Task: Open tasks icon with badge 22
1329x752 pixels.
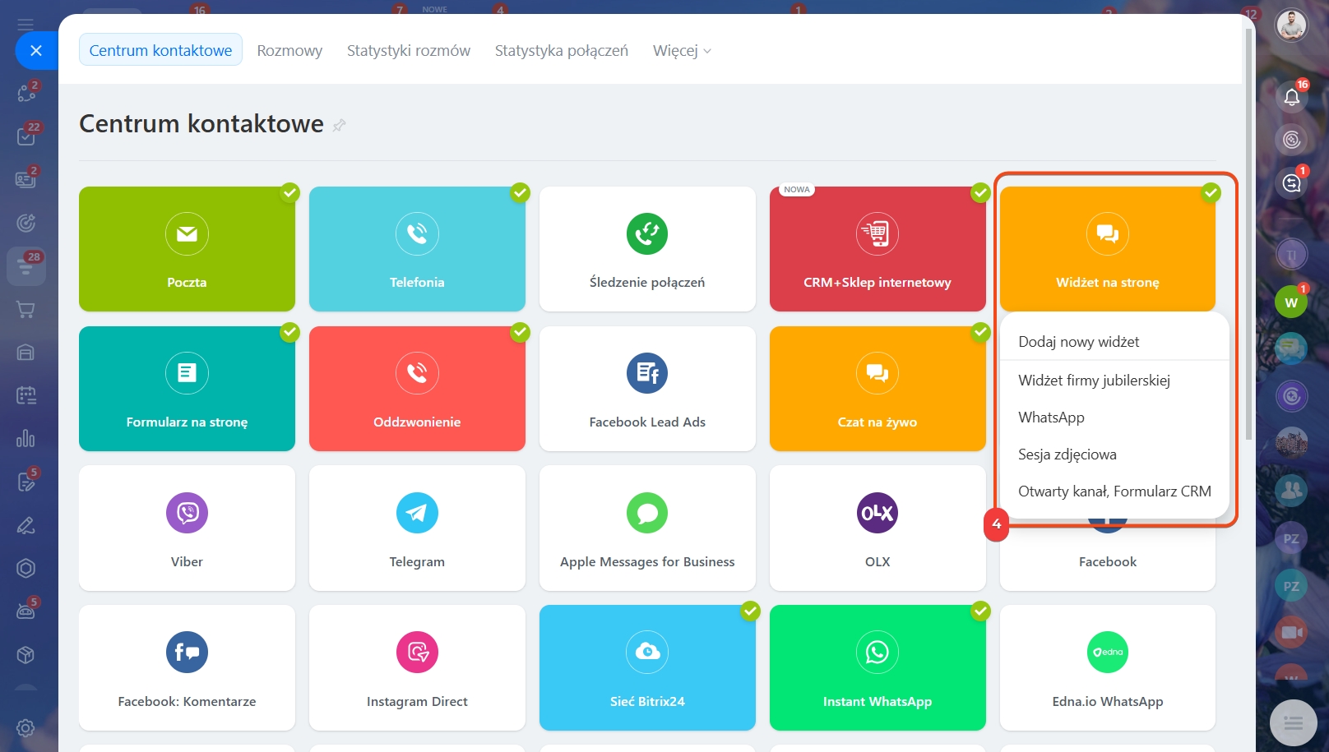Action: coord(25,136)
